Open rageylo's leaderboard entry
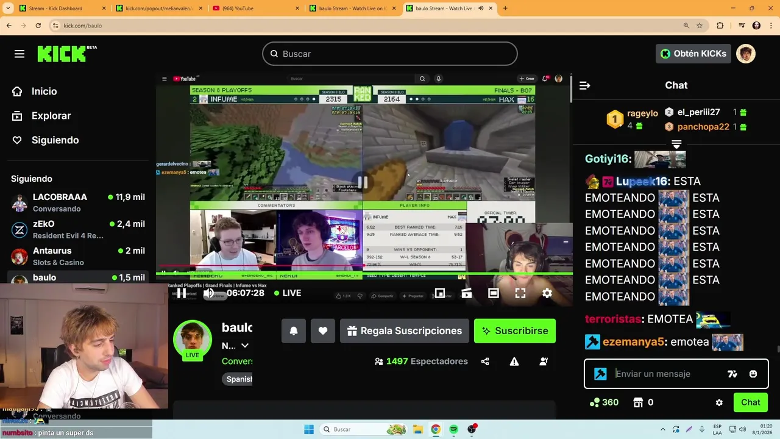Screen dimensions: 780x439 633,119
